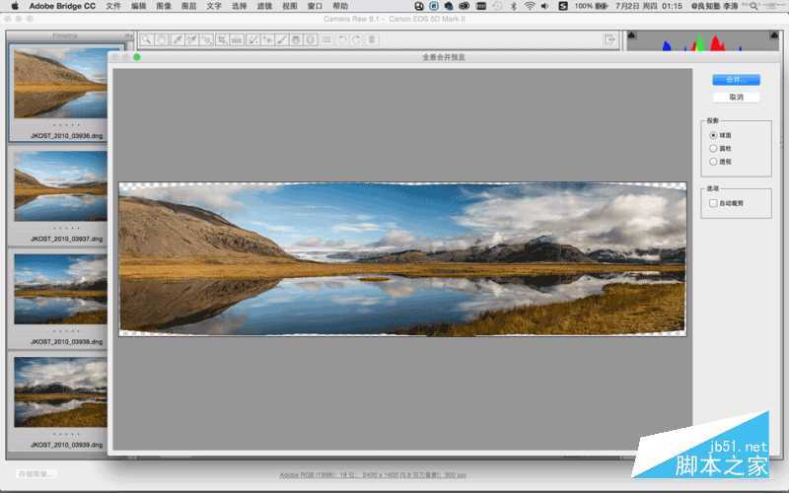
Task: Select the Color Sampler tool
Action: click(x=191, y=39)
